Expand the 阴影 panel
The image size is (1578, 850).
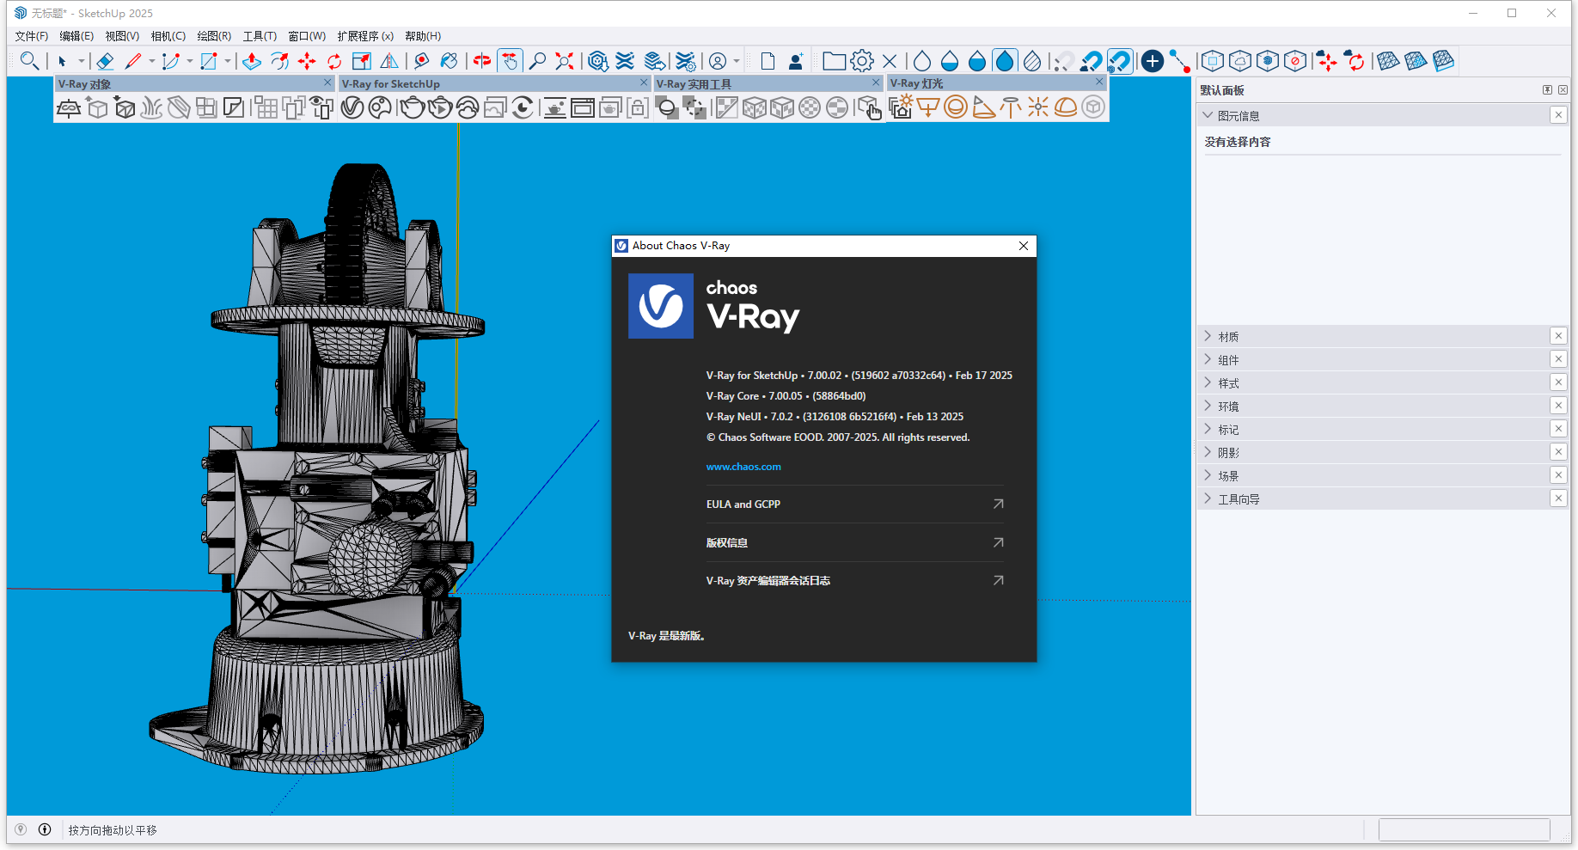coord(1208,452)
